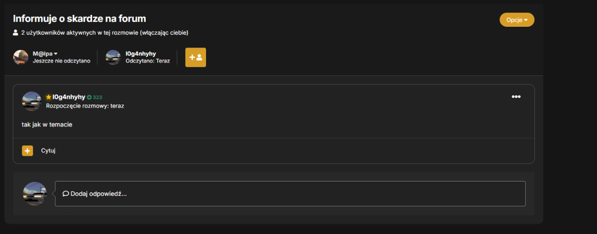Click the speech bubble icon in reply box
The width and height of the screenshot is (597, 234).
pyautogui.click(x=66, y=194)
